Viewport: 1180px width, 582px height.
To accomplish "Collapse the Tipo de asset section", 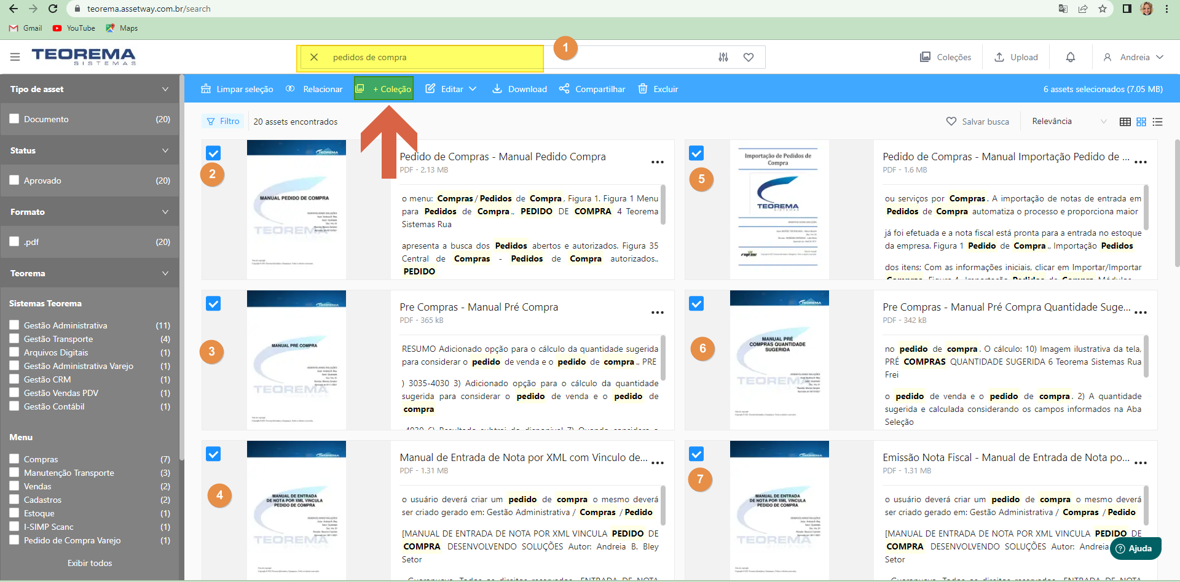I will (x=165, y=89).
